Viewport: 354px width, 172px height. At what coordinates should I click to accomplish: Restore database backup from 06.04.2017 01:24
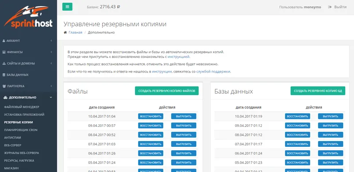(297, 153)
